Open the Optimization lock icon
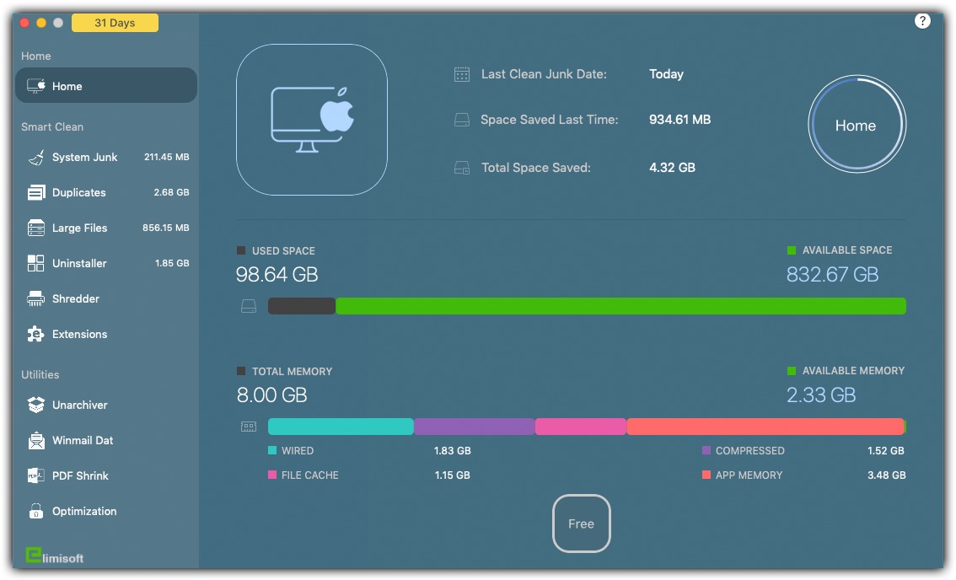This screenshot has height=580, width=956. tap(36, 512)
